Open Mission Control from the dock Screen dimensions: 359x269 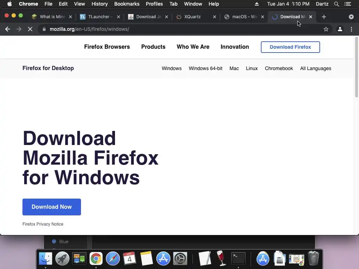pos(79,259)
